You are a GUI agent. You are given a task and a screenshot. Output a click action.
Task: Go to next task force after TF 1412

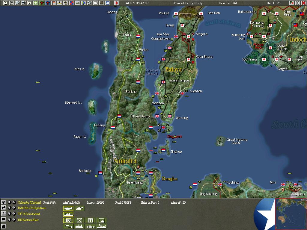point(14,214)
